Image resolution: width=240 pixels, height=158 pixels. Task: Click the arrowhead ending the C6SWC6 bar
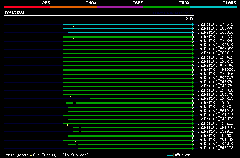coord(193,33)
